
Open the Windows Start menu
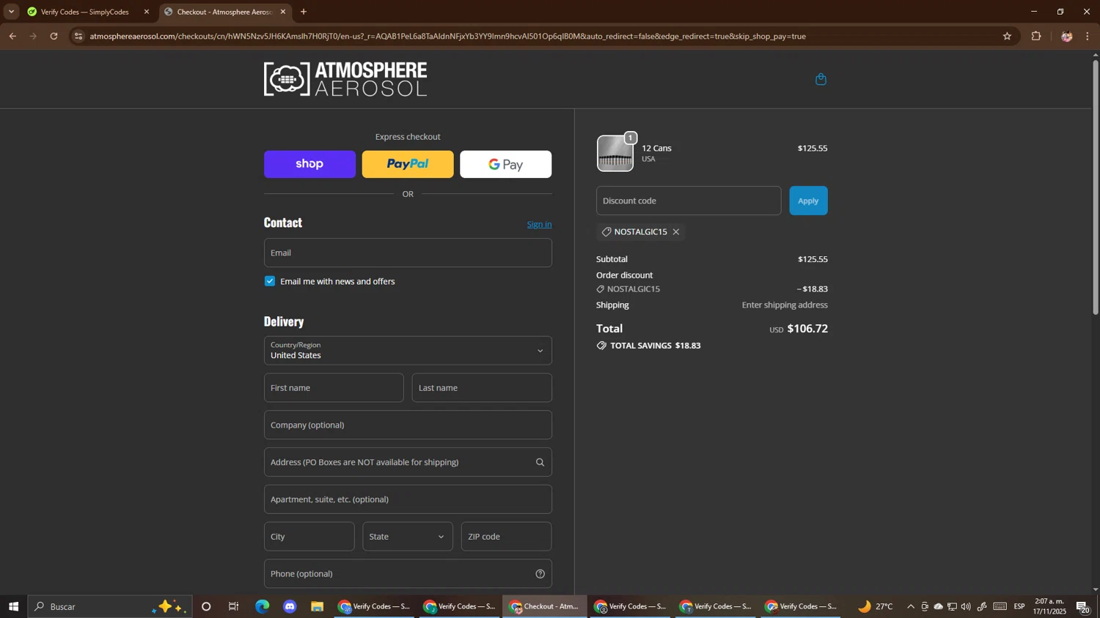[13, 606]
